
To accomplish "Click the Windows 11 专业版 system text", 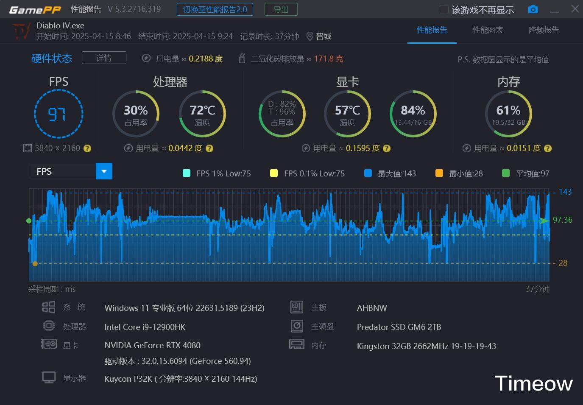I will click(184, 308).
